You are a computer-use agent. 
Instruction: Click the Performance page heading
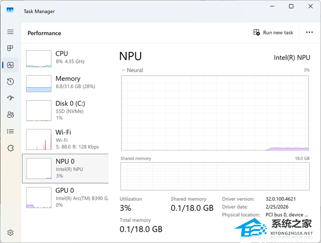click(x=44, y=33)
